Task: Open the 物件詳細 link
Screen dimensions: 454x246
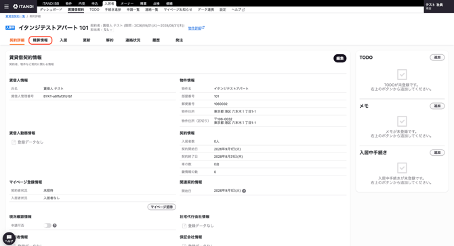Action: tap(197, 28)
